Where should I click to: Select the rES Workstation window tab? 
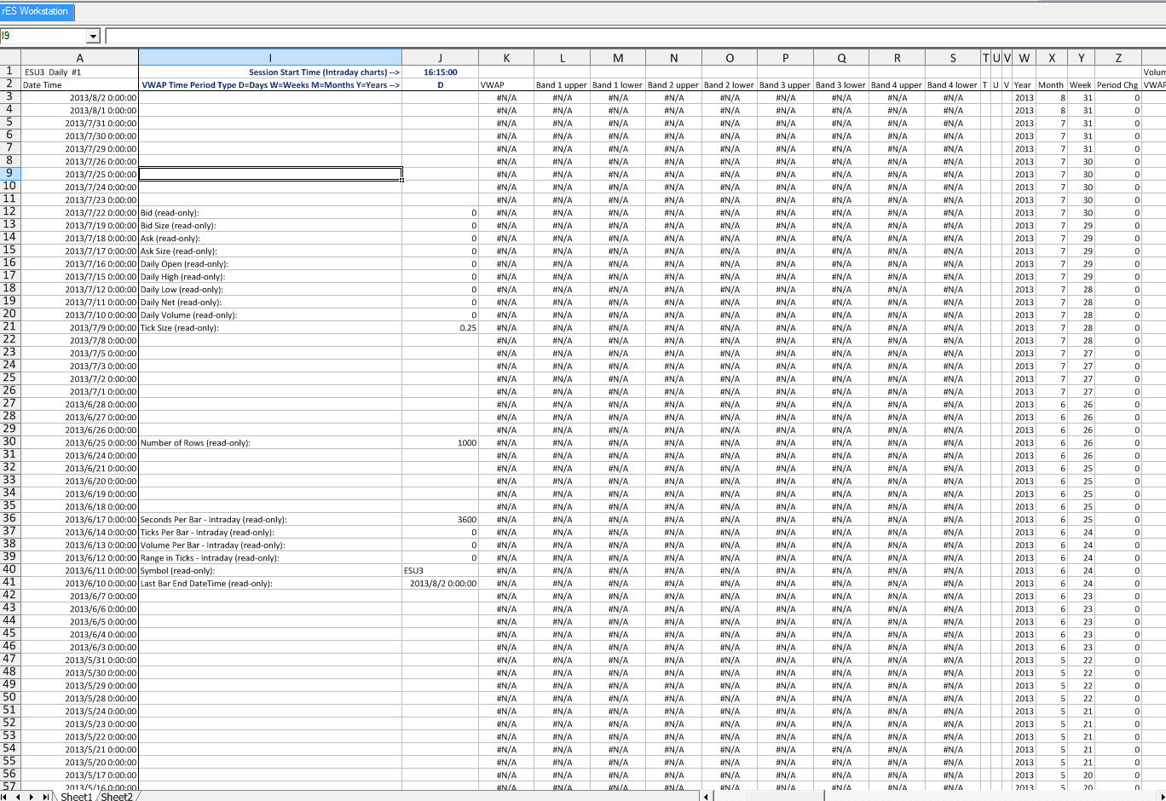[37, 12]
